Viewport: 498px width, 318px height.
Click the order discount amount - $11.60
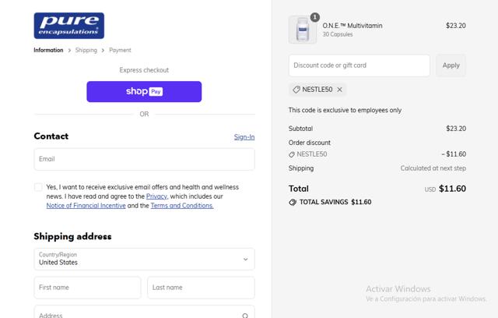pos(454,154)
